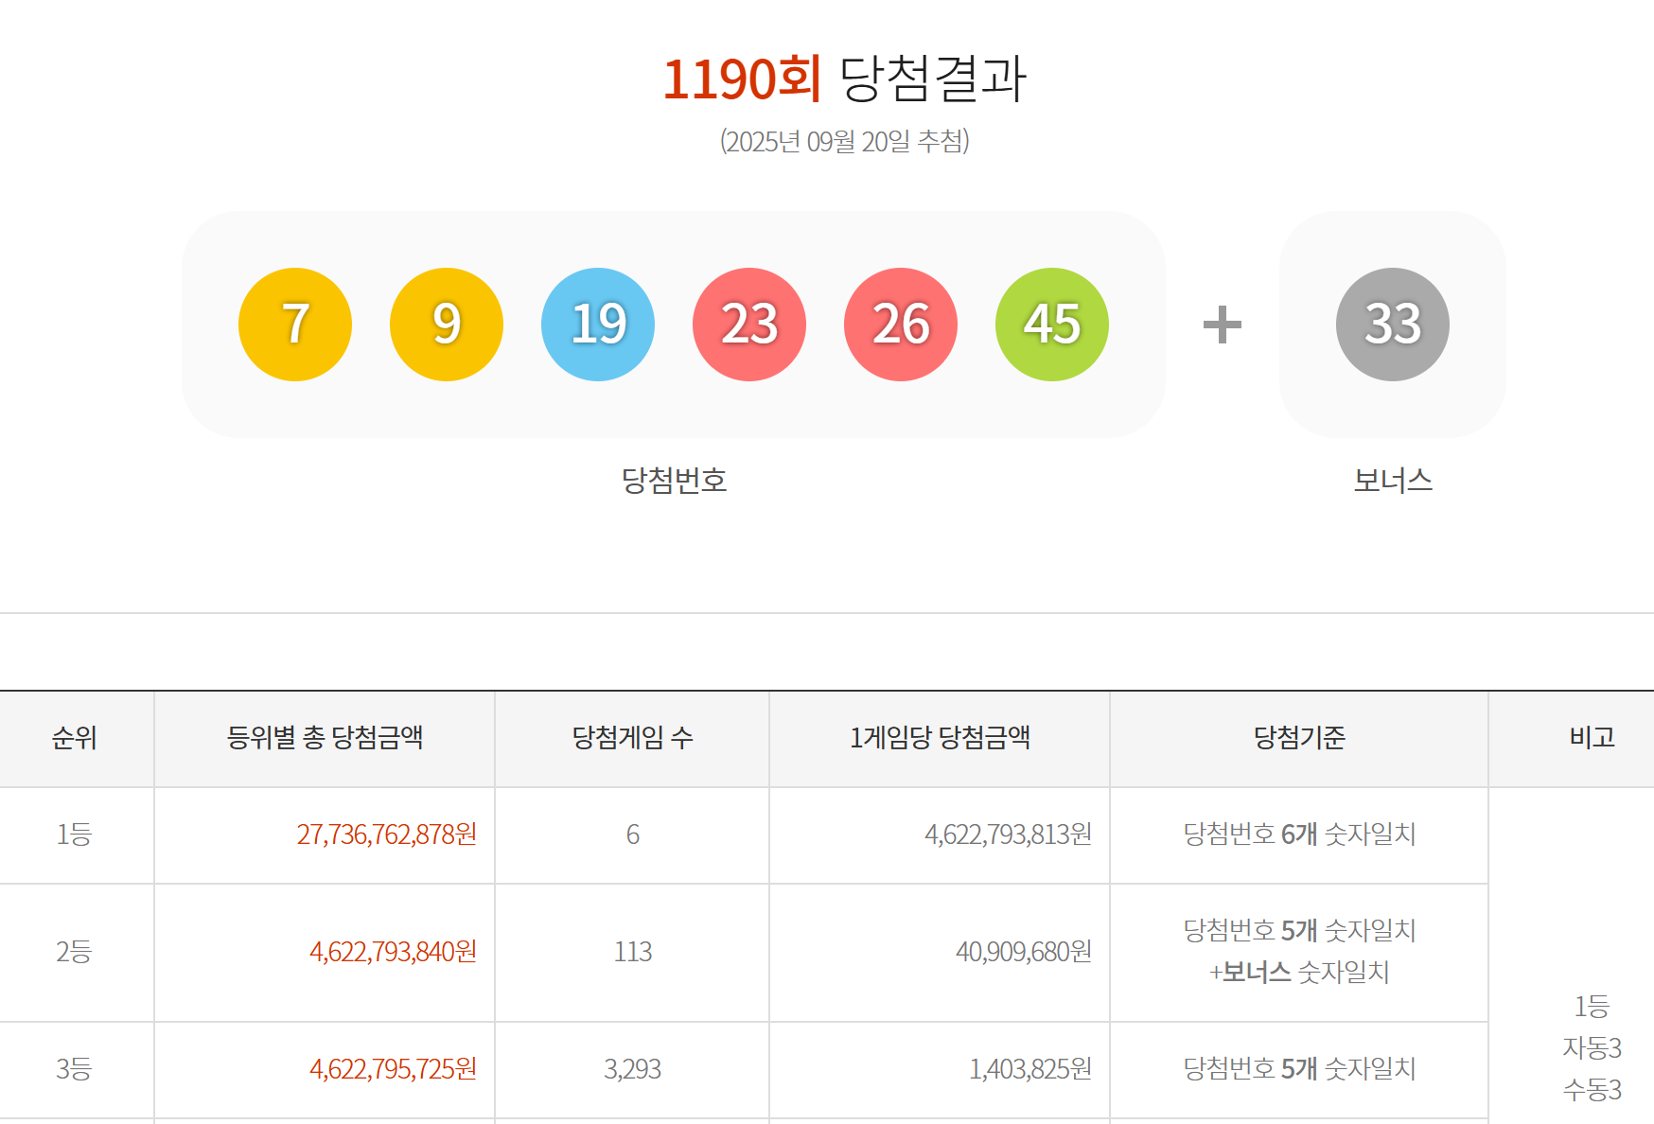
Task: Click the 3등 total prize 4,622,795,725원
Action: pyautogui.click(x=393, y=1069)
